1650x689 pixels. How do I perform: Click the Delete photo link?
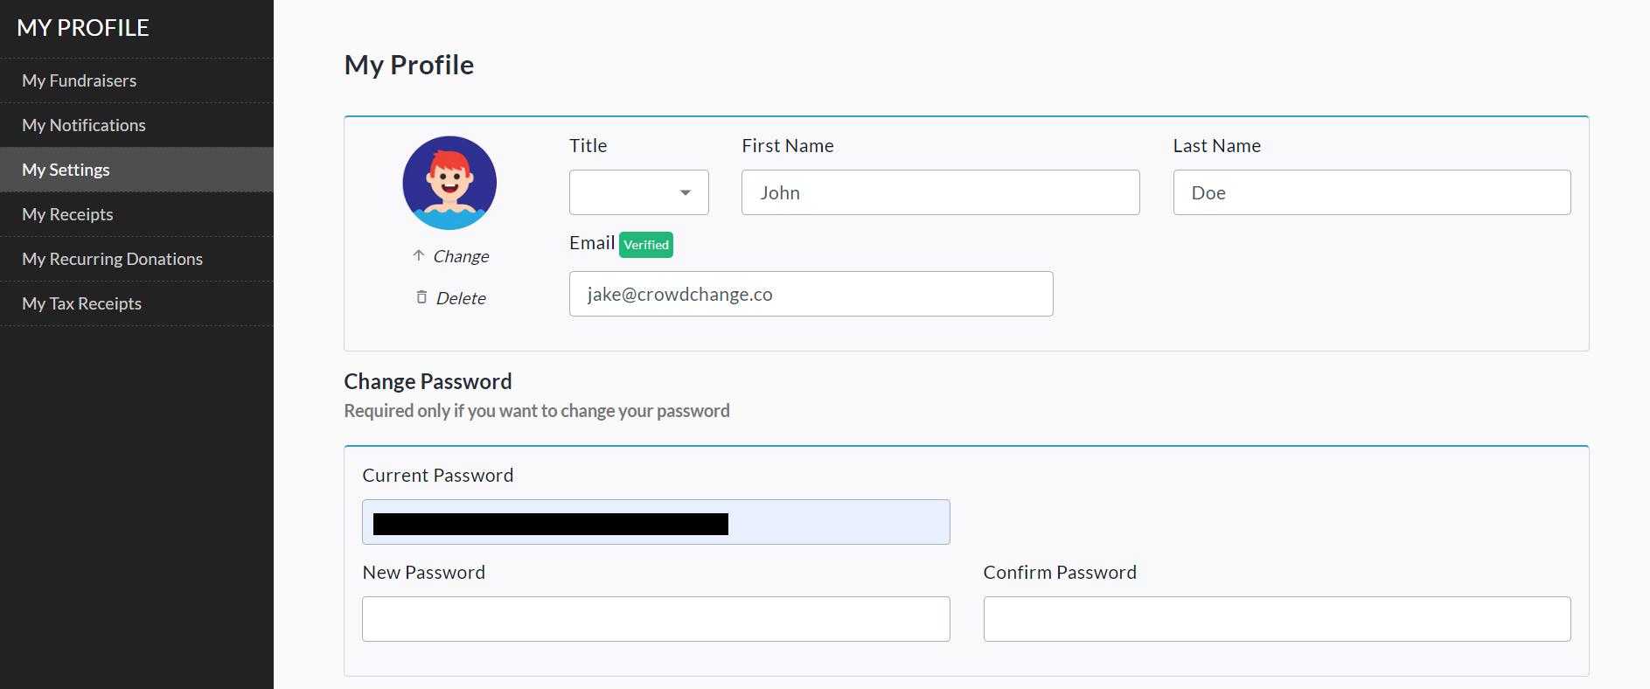pos(461,298)
